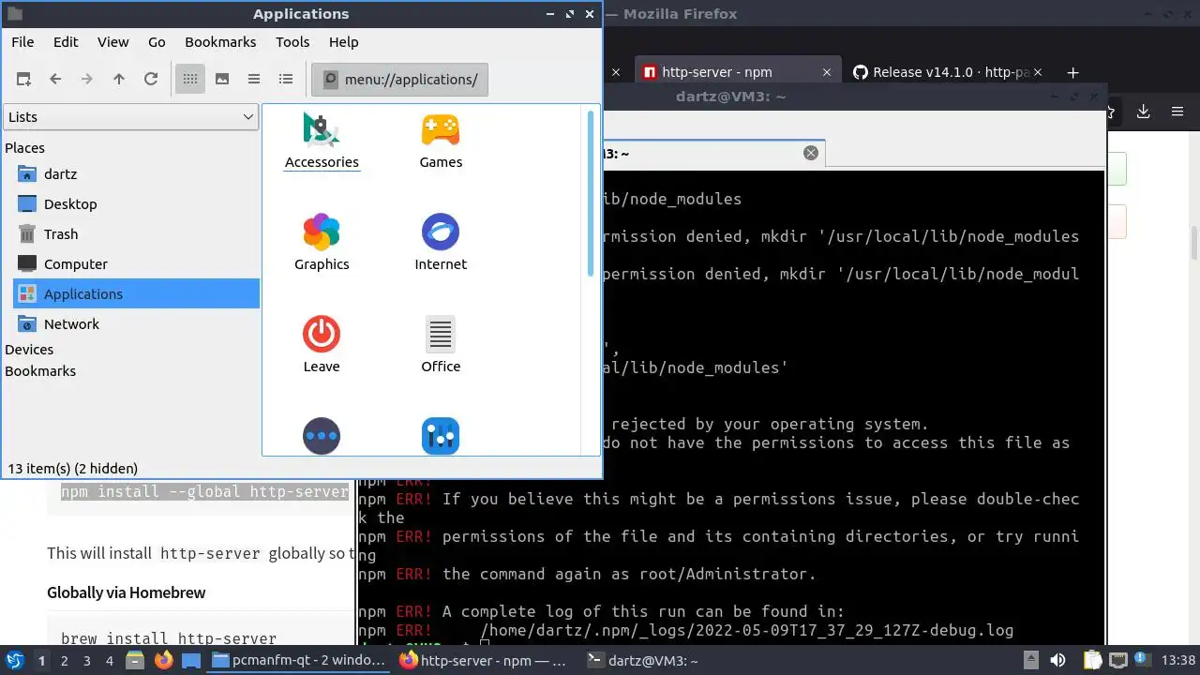Switch to thumbnail view mode

[222, 80]
